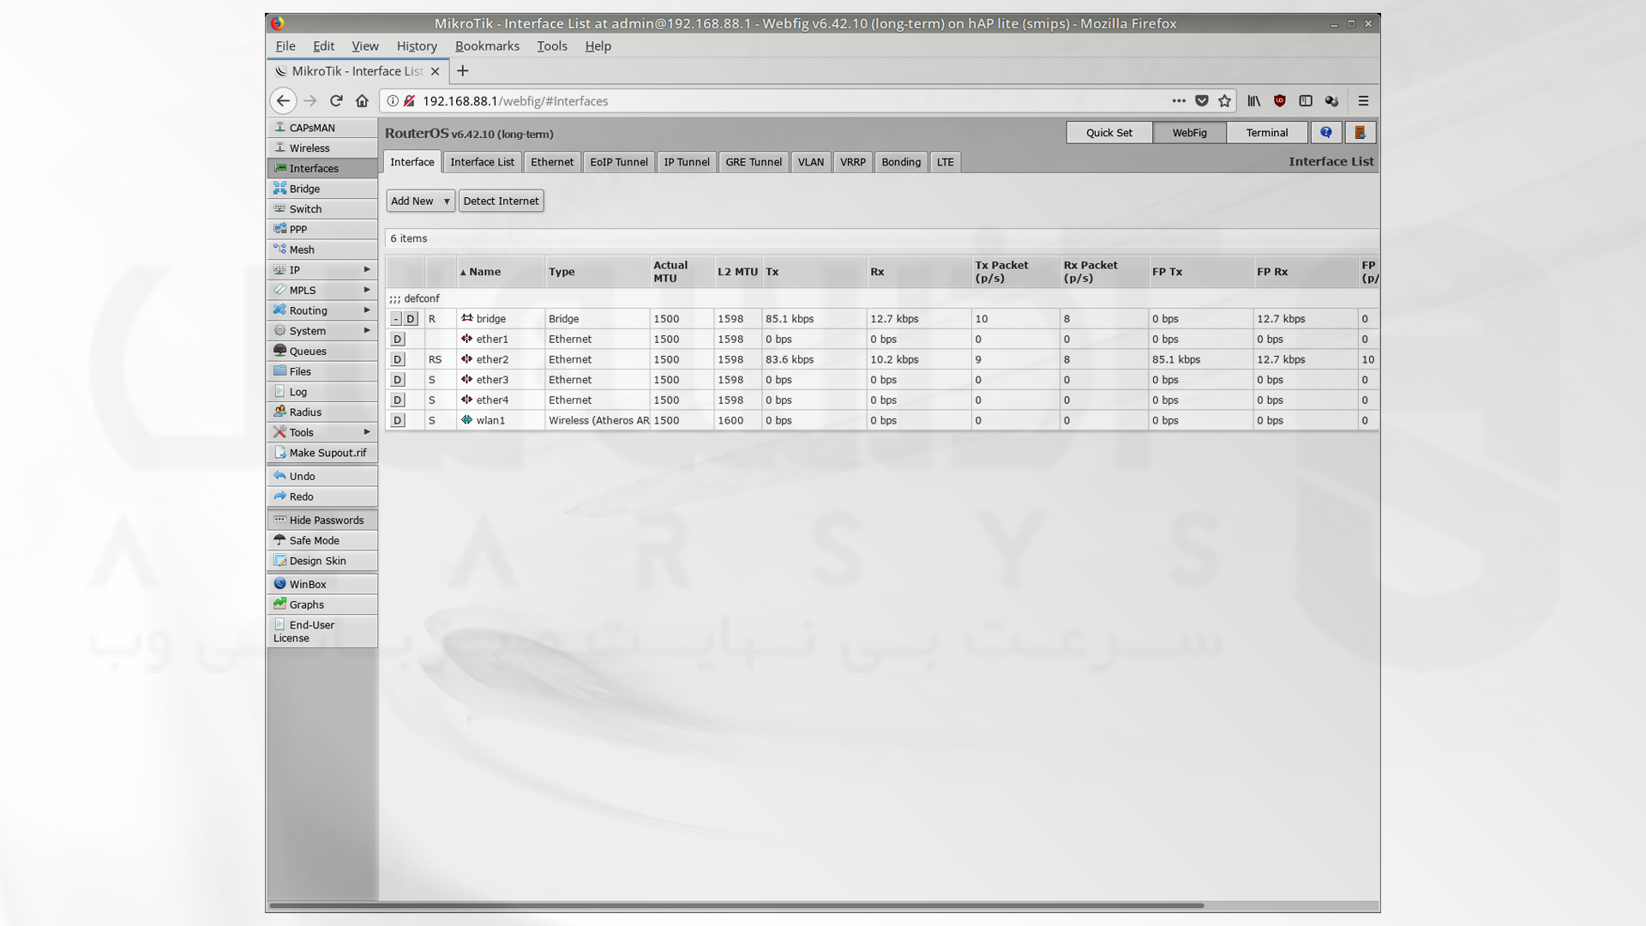Switch to the Interface List tab
The width and height of the screenshot is (1646, 926).
(482, 162)
